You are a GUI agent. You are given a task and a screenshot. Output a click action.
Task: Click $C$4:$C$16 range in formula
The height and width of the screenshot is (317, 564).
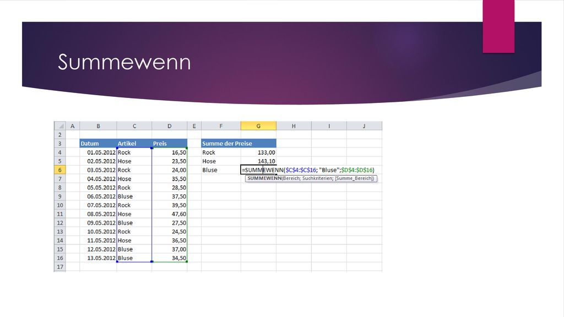click(x=301, y=170)
